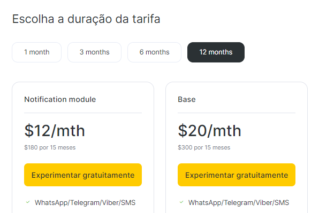Screen dimensions: 319x213
Task: Click the Notification module plan title
Action: click(x=60, y=99)
